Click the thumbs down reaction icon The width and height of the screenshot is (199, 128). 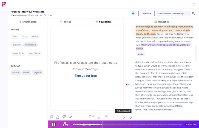[64, 117]
